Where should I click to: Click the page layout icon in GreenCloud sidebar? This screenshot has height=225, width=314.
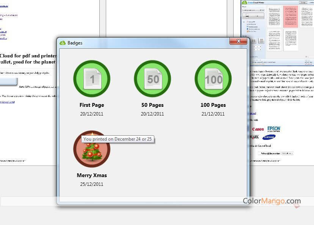coord(253,40)
